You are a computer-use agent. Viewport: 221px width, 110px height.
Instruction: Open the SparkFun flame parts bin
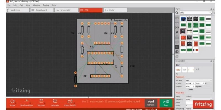click(177, 32)
